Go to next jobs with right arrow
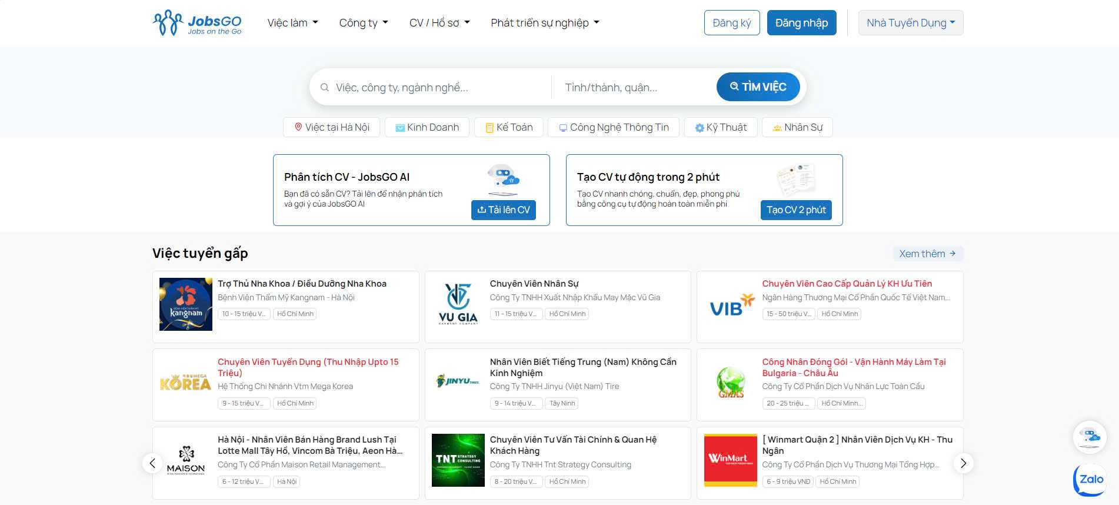Viewport: 1119px width, 505px height. [x=963, y=463]
